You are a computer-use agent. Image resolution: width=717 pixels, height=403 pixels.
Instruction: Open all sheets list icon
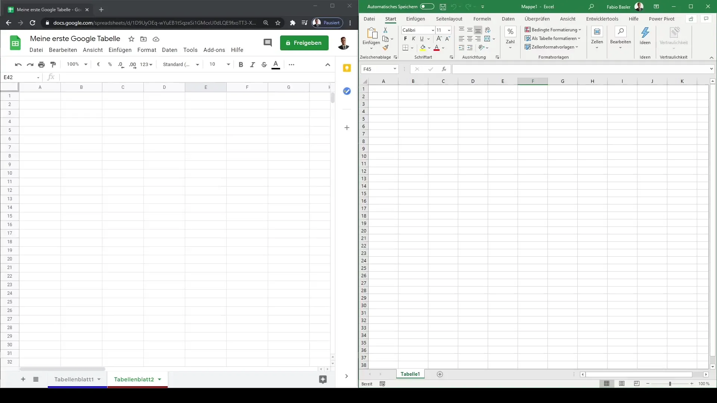click(x=36, y=379)
